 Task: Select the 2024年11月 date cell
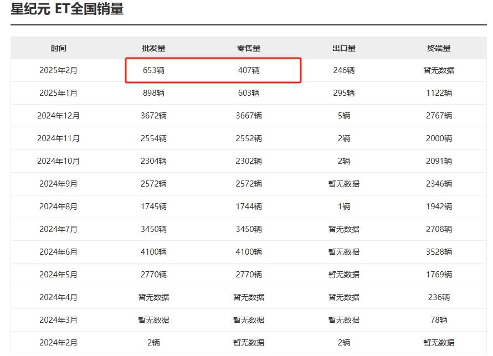click(59, 138)
